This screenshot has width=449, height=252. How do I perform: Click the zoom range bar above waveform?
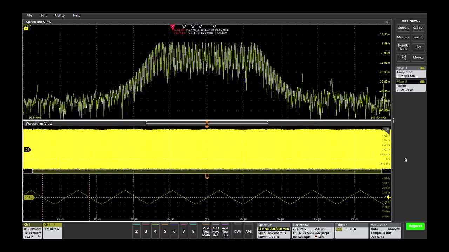click(207, 123)
